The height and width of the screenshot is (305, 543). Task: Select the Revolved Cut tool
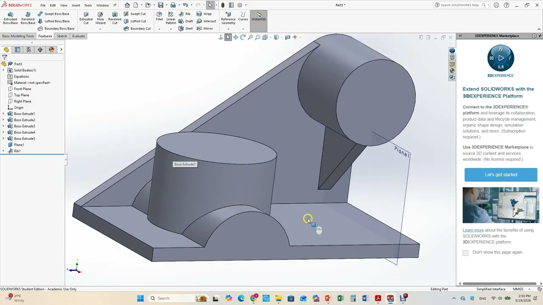coord(115,18)
